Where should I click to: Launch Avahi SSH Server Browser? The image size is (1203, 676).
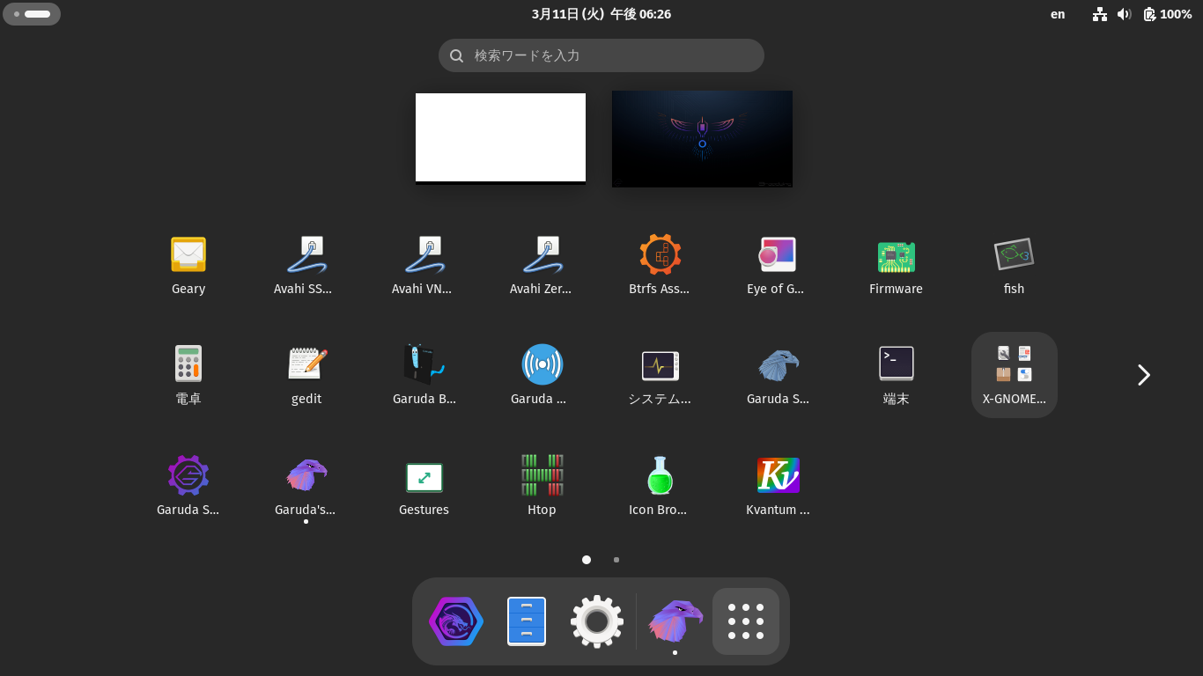[x=306, y=265]
